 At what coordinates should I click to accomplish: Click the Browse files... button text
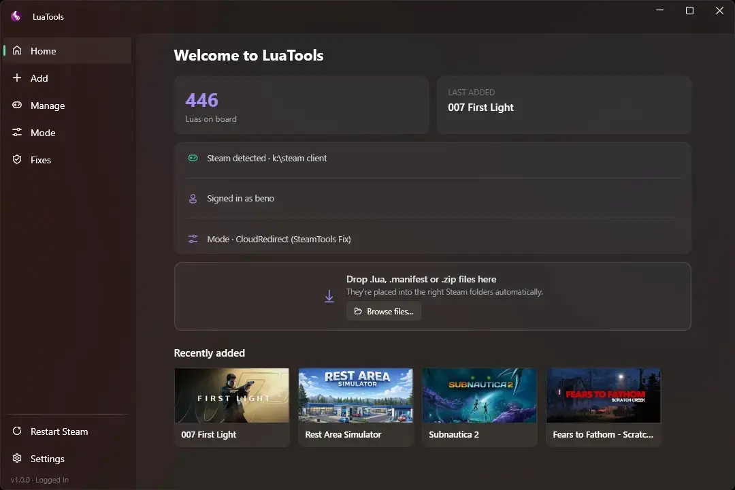(390, 311)
